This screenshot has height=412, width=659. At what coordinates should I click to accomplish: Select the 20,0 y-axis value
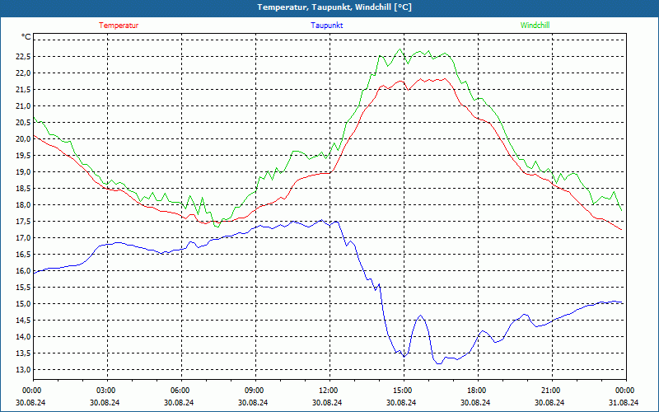[23, 139]
